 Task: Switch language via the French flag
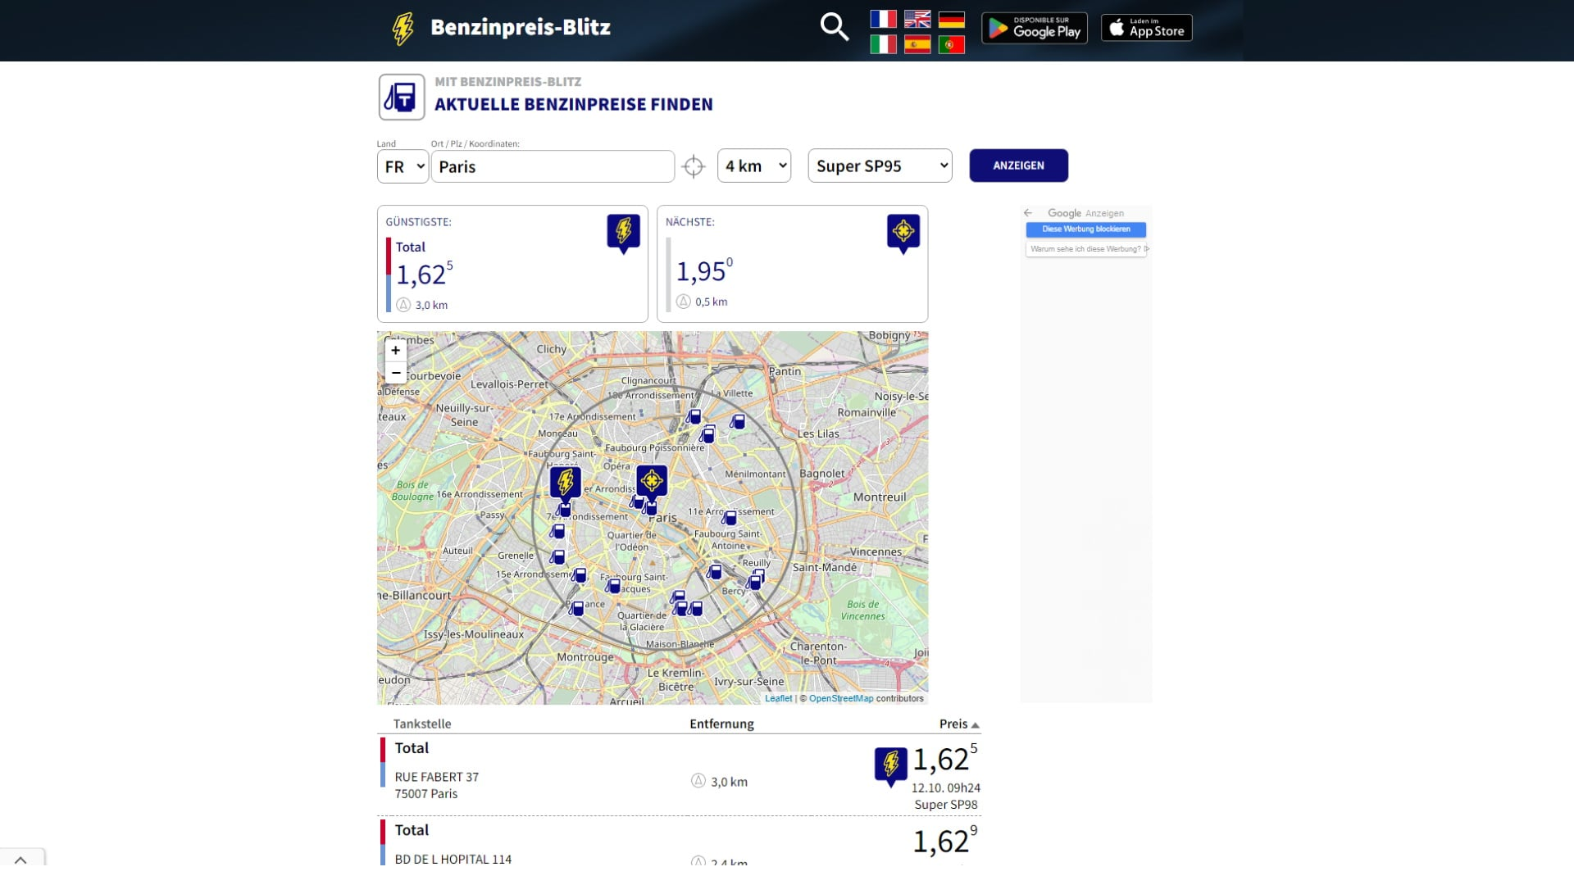[883, 19]
